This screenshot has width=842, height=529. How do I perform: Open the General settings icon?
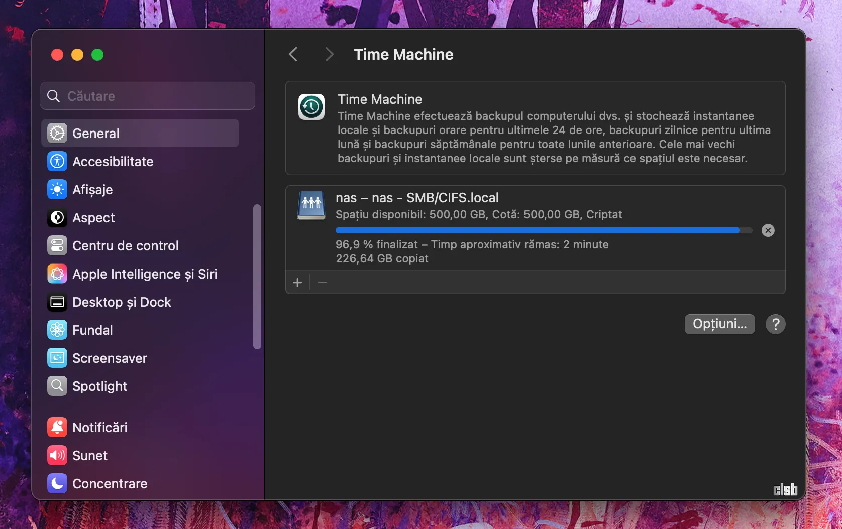pyautogui.click(x=57, y=133)
